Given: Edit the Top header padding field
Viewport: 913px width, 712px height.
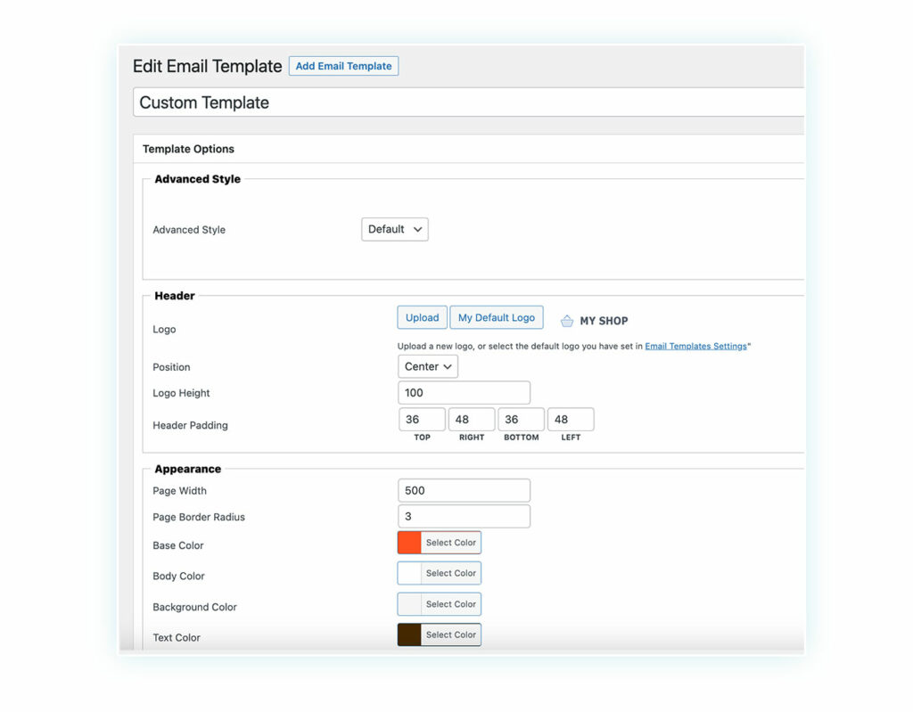Looking at the screenshot, I should coord(422,420).
